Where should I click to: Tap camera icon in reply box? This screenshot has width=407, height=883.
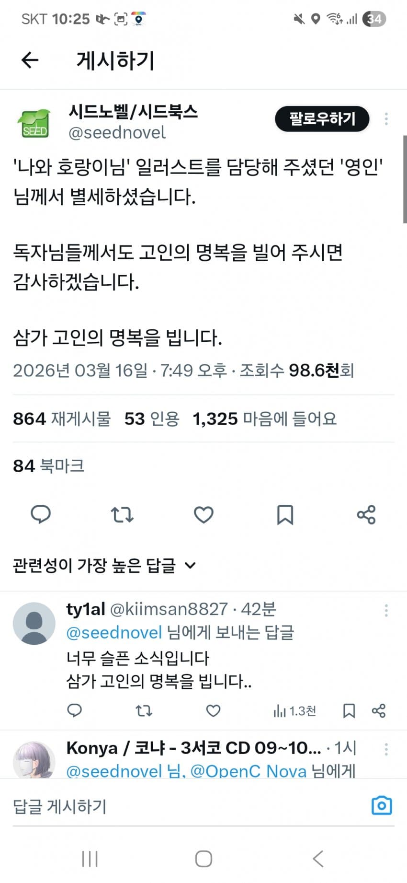(382, 805)
